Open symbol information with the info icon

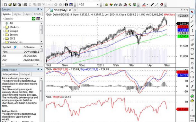point(66,5)
